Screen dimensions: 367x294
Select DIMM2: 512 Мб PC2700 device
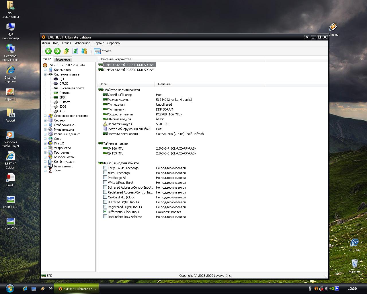(x=129, y=70)
